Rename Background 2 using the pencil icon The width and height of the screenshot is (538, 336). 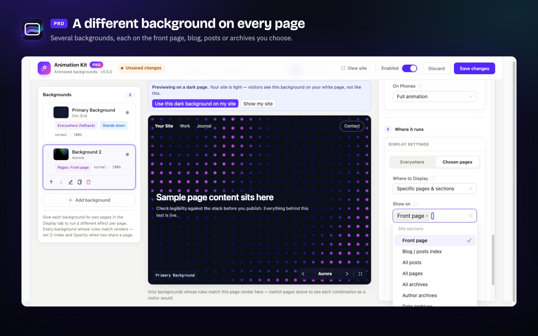(x=71, y=182)
